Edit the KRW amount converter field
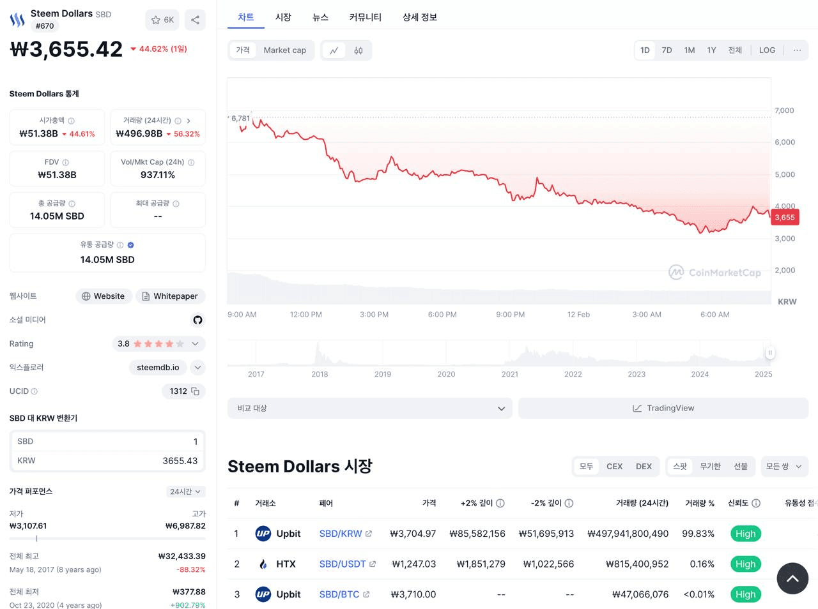Screen dimensions: 818x609 pyautogui.click(x=107, y=461)
